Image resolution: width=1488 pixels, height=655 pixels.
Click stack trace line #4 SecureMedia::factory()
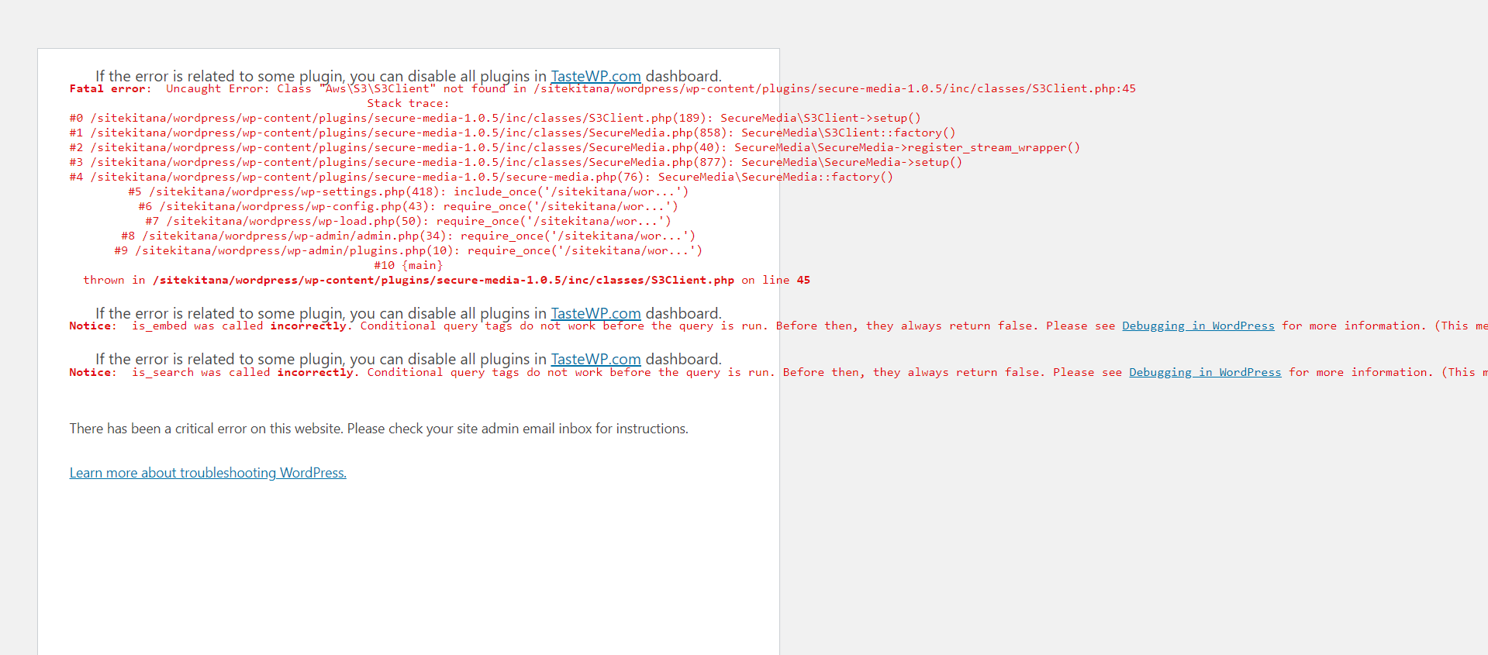pyautogui.click(x=482, y=177)
